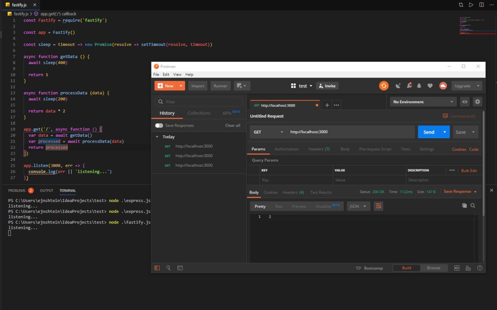Click the Postman request pane vertical scrollbar
This screenshot has height=310, width=497.
(x=483, y=163)
